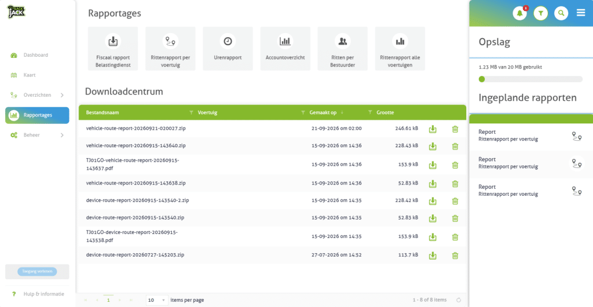Click the filter funnel button in header
The image size is (593, 307).
pos(541,13)
